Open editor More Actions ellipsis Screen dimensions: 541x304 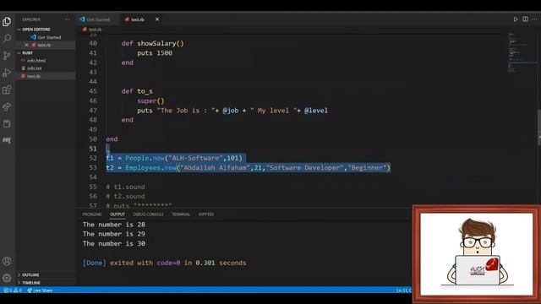click(534, 19)
